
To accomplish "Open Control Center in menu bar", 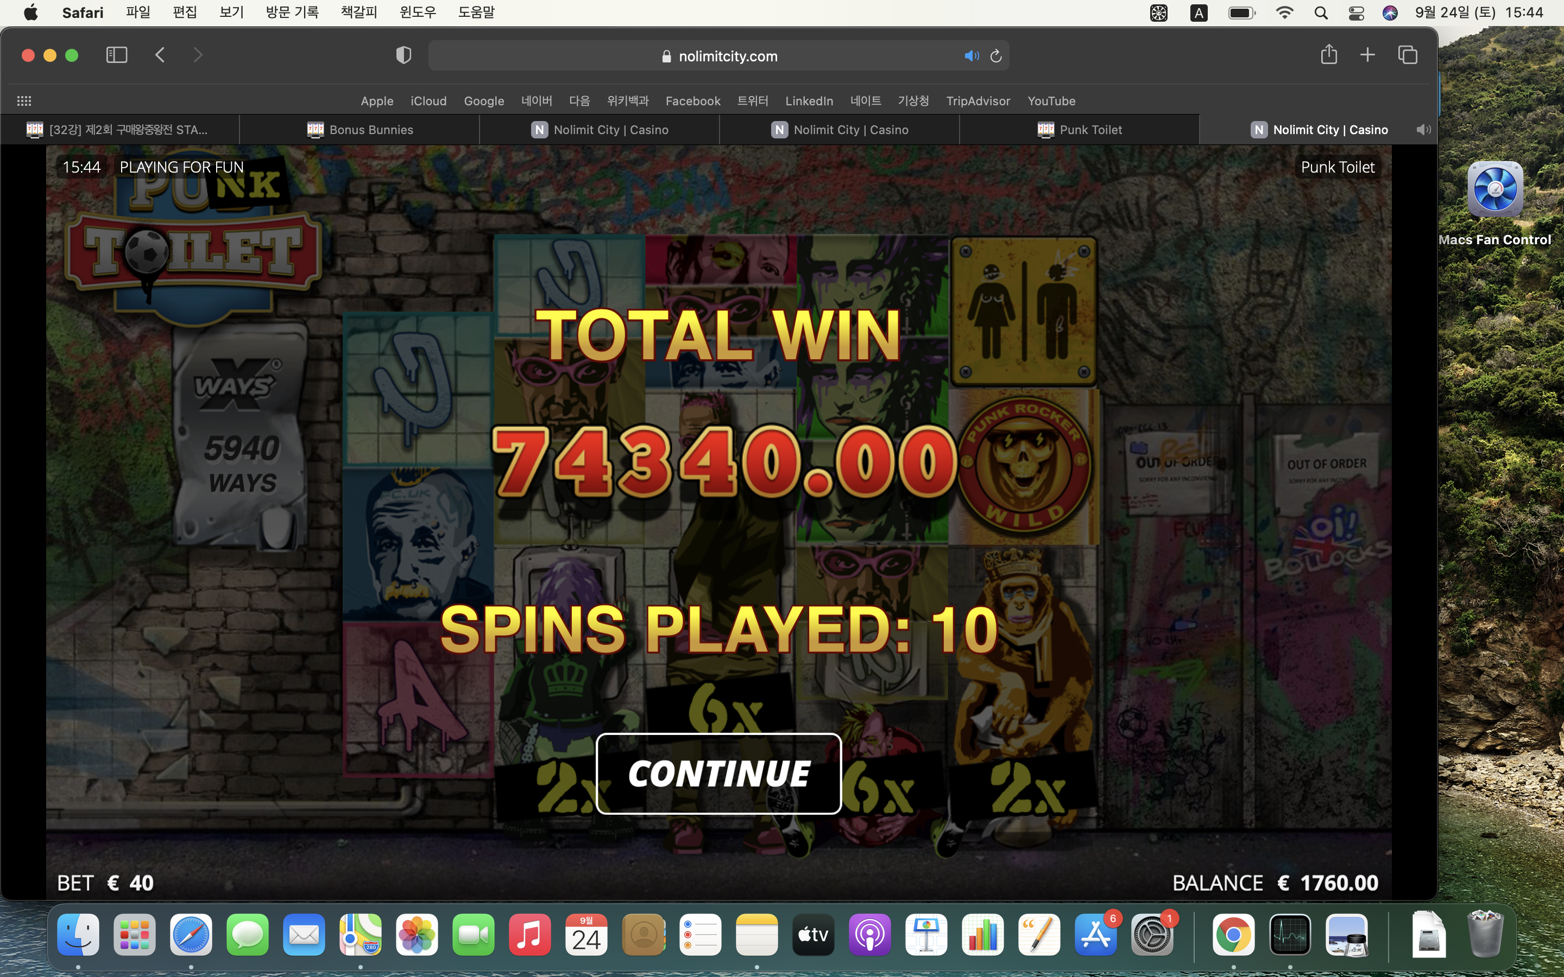I will (1356, 13).
